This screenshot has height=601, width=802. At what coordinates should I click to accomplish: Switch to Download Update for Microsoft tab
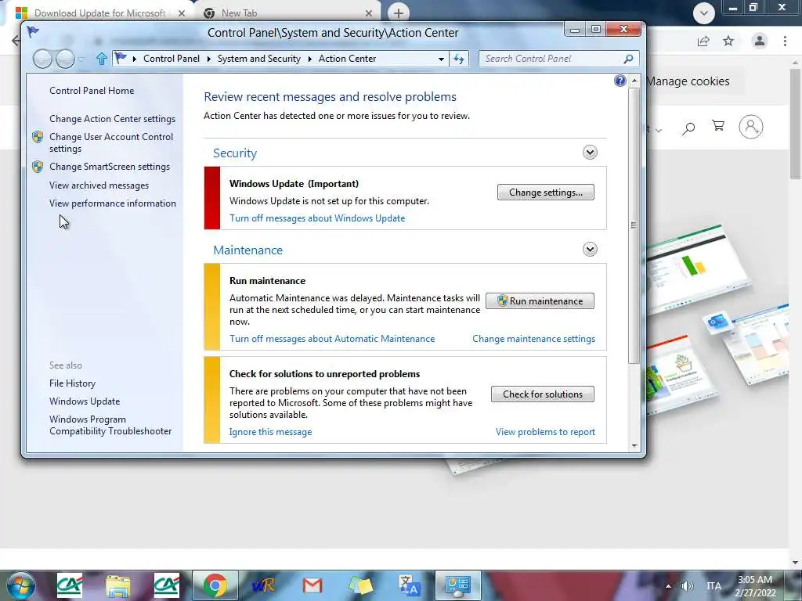click(99, 13)
